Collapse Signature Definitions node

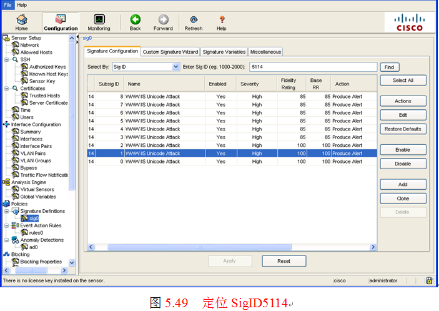pyautogui.click(x=6, y=211)
